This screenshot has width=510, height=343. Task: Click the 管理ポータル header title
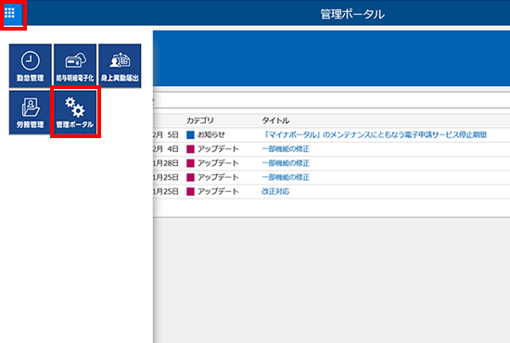click(x=352, y=14)
